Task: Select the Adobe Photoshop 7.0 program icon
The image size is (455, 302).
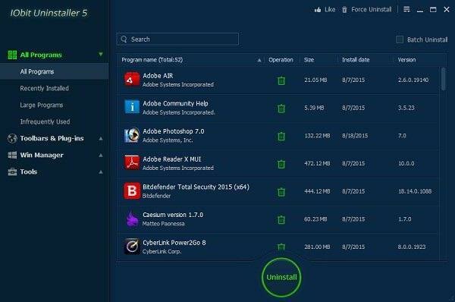Action: click(x=132, y=135)
